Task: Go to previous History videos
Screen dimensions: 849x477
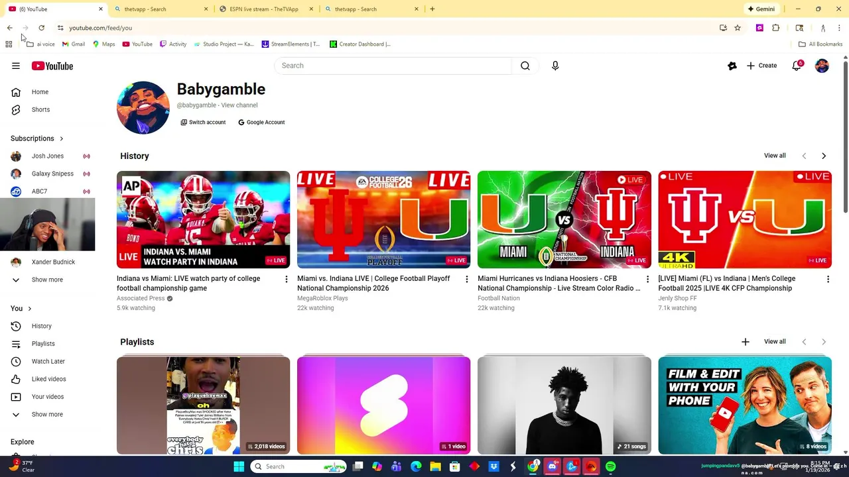Action: coord(804,156)
